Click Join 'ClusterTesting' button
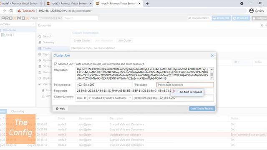Viewport: 267px width, 150px height. (202, 108)
